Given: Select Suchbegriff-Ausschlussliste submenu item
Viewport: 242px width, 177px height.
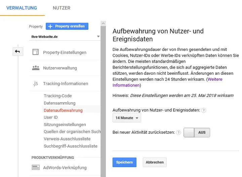Looking at the screenshot, I should click(71, 146).
